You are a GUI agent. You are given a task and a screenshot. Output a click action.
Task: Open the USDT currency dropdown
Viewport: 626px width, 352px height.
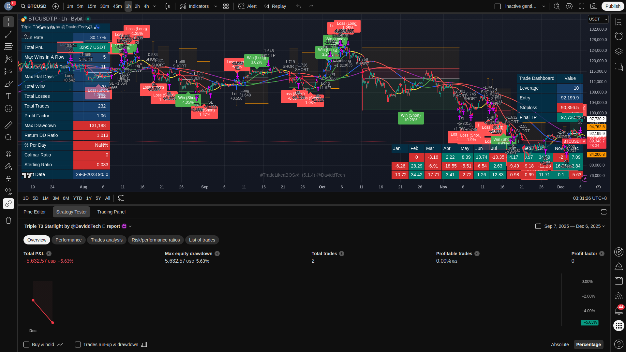tap(598, 19)
